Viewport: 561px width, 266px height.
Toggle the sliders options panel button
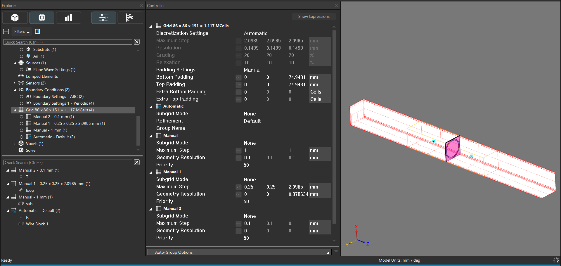(x=103, y=18)
